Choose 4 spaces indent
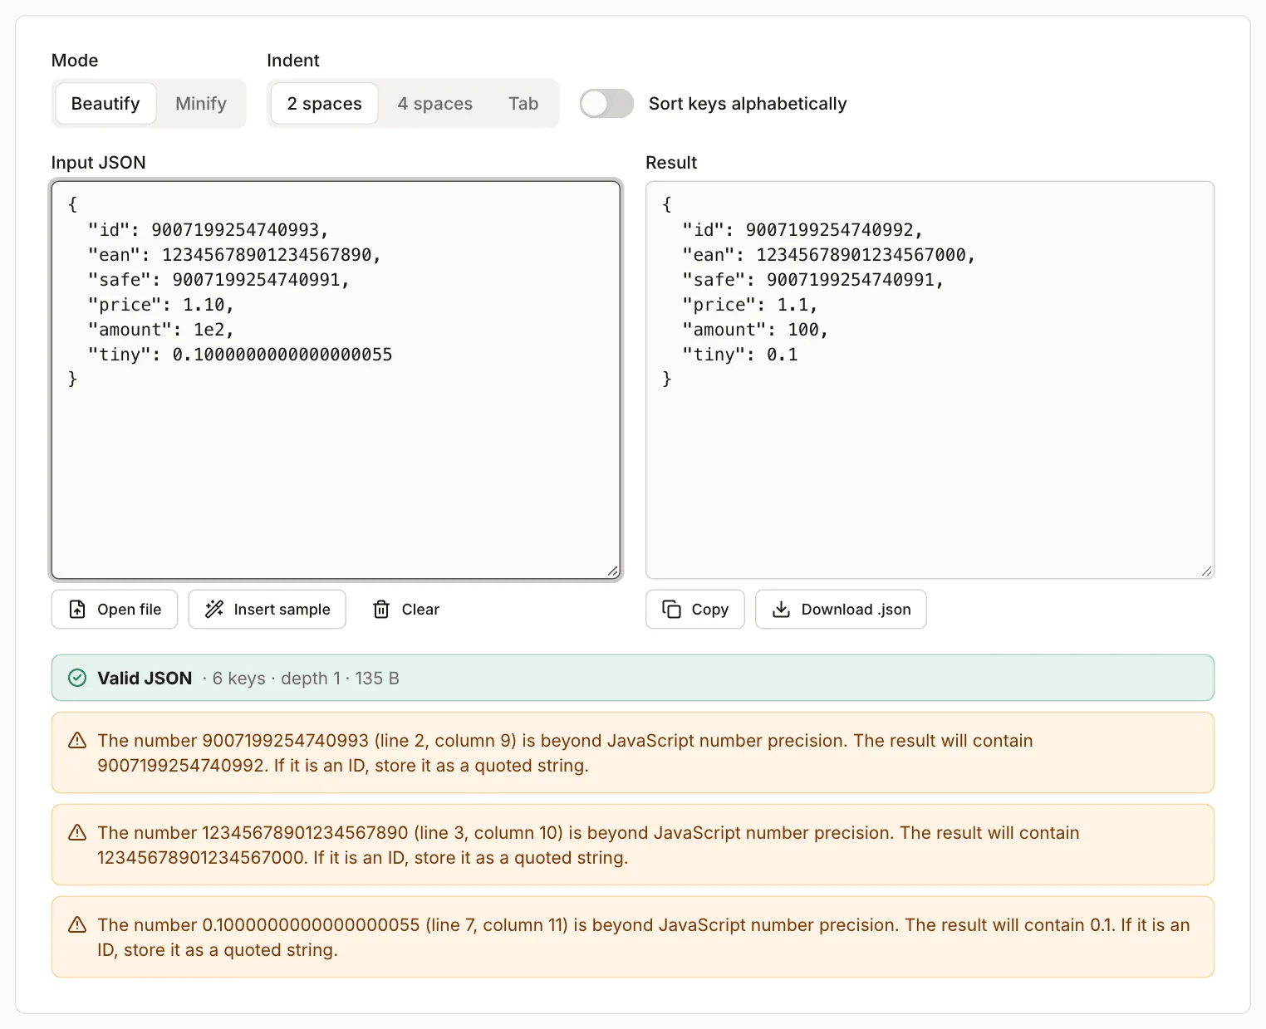Screen dimensions: 1266x1029 click(x=435, y=104)
